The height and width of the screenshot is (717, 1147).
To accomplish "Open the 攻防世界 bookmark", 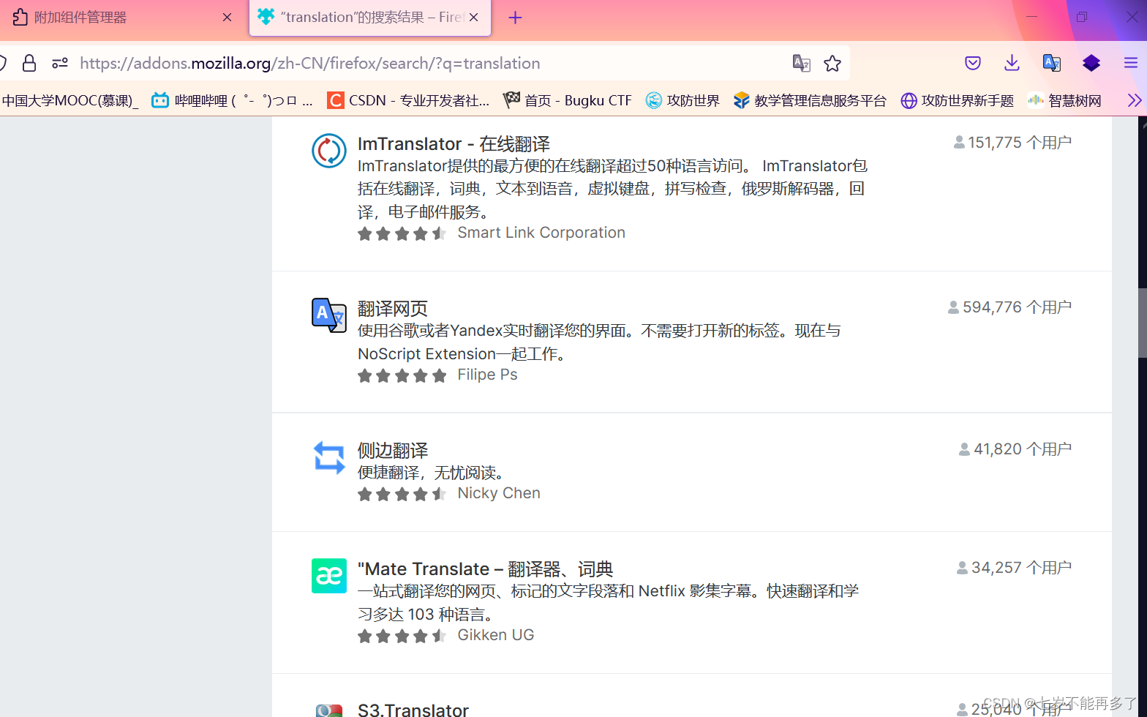I will coord(682,100).
